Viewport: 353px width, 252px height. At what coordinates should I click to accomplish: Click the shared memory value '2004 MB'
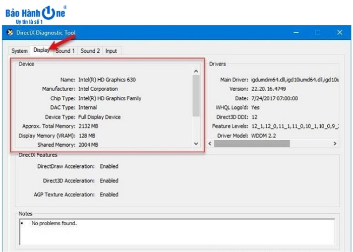(88, 145)
